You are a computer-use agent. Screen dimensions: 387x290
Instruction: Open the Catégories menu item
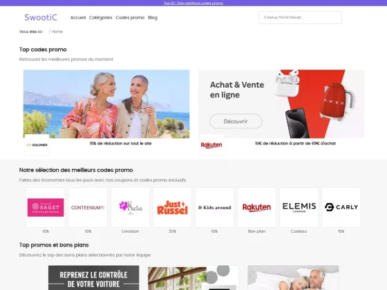click(x=100, y=17)
